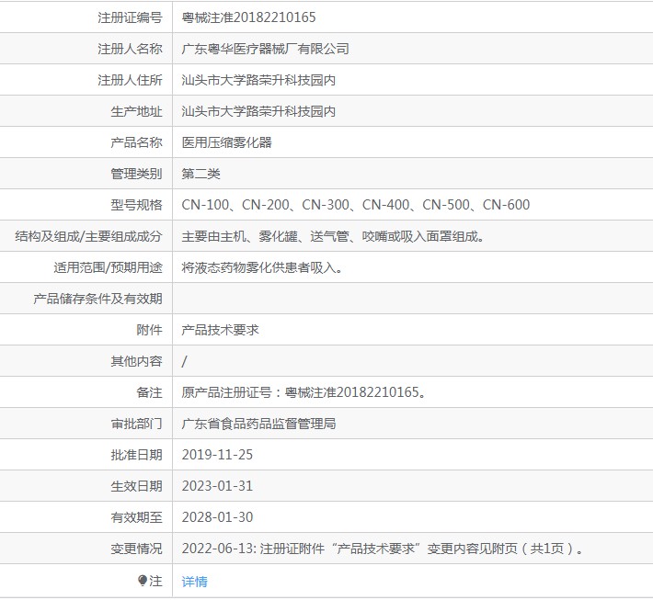Click the 型号规格 label
653x600 pixels.
click(137, 205)
